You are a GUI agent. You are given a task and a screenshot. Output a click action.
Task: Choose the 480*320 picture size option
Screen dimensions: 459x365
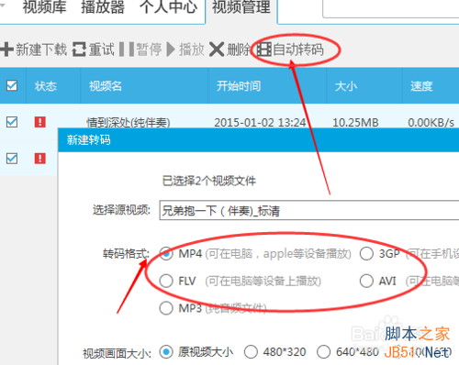click(251, 352)
